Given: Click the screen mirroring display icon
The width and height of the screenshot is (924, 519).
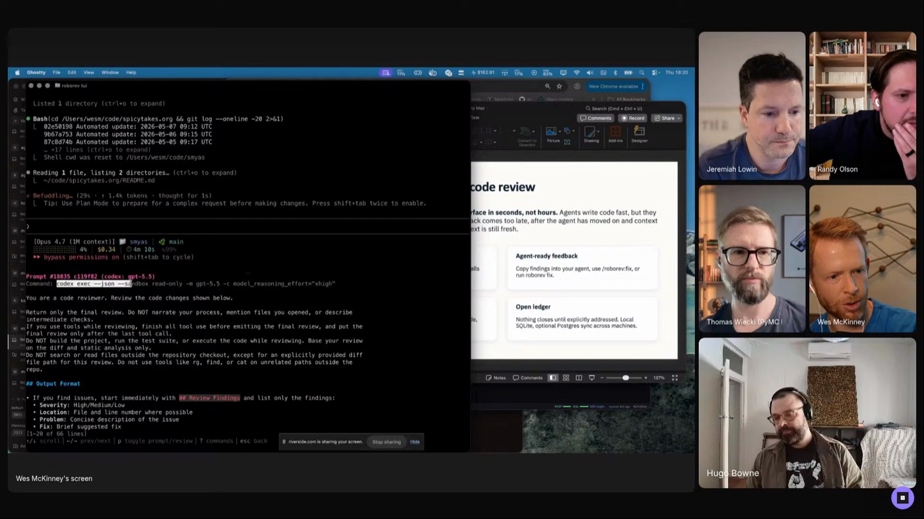Looking at the screenshot, I should point(563,73).
